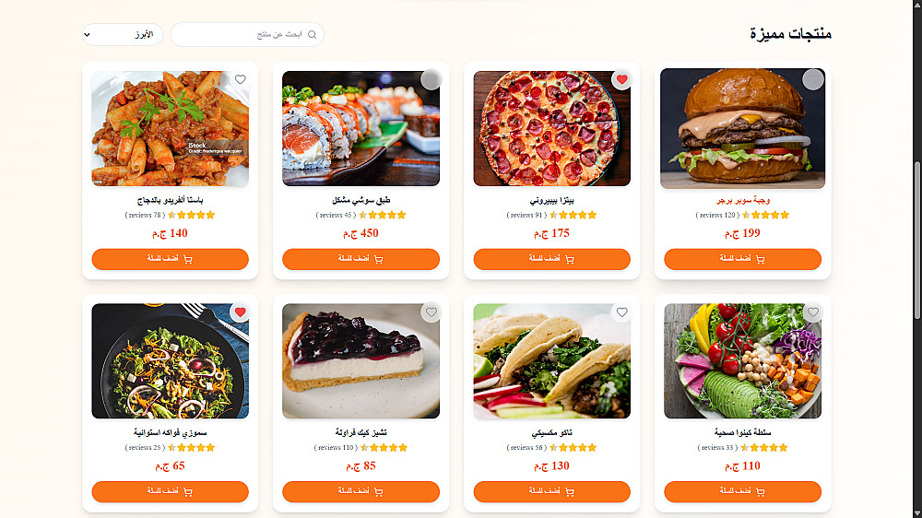
Task: Toggle favorite on the super burger card
Action: pyautogui.click(x=813, y=79)
